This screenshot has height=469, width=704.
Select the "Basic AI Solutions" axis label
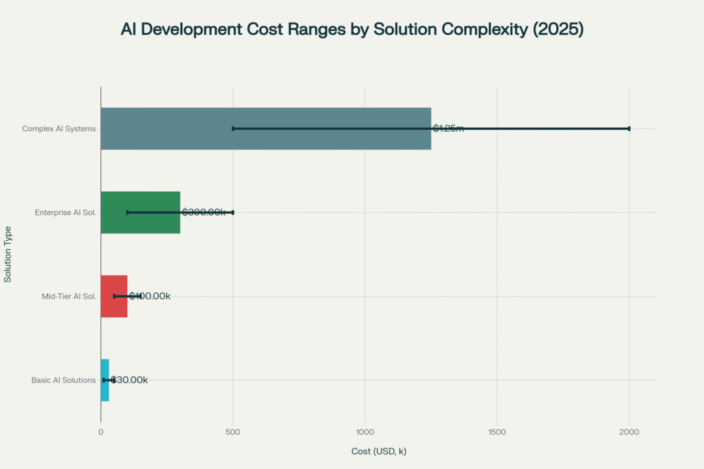(x=63, y=380)
